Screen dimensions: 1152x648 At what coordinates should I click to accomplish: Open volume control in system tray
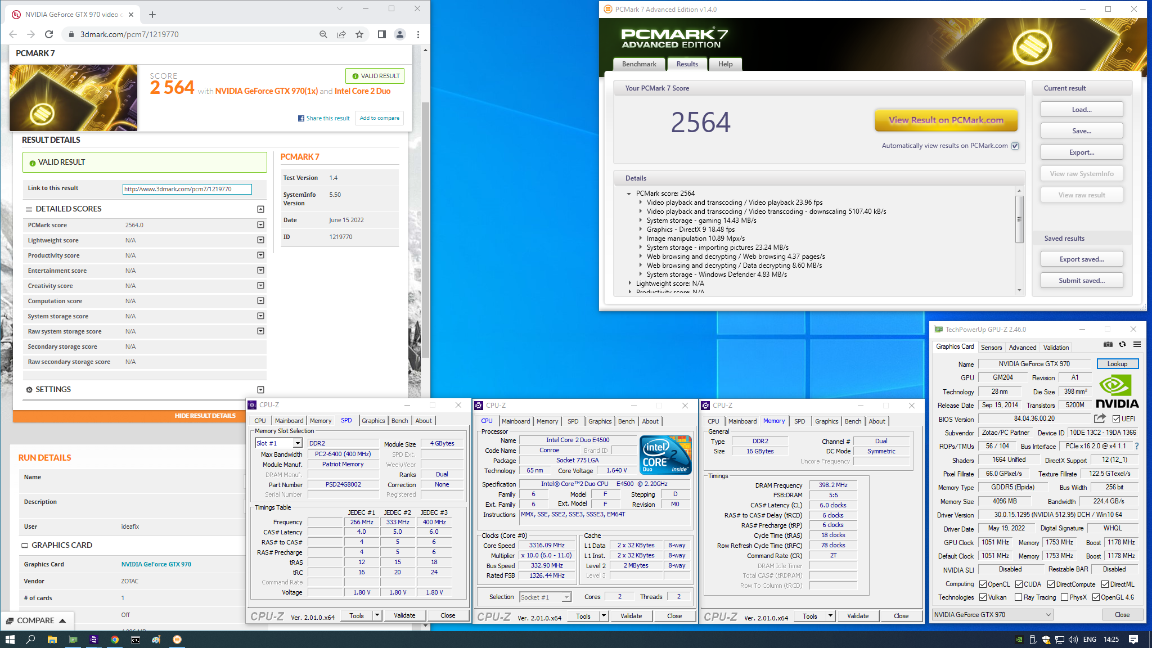1073,640
